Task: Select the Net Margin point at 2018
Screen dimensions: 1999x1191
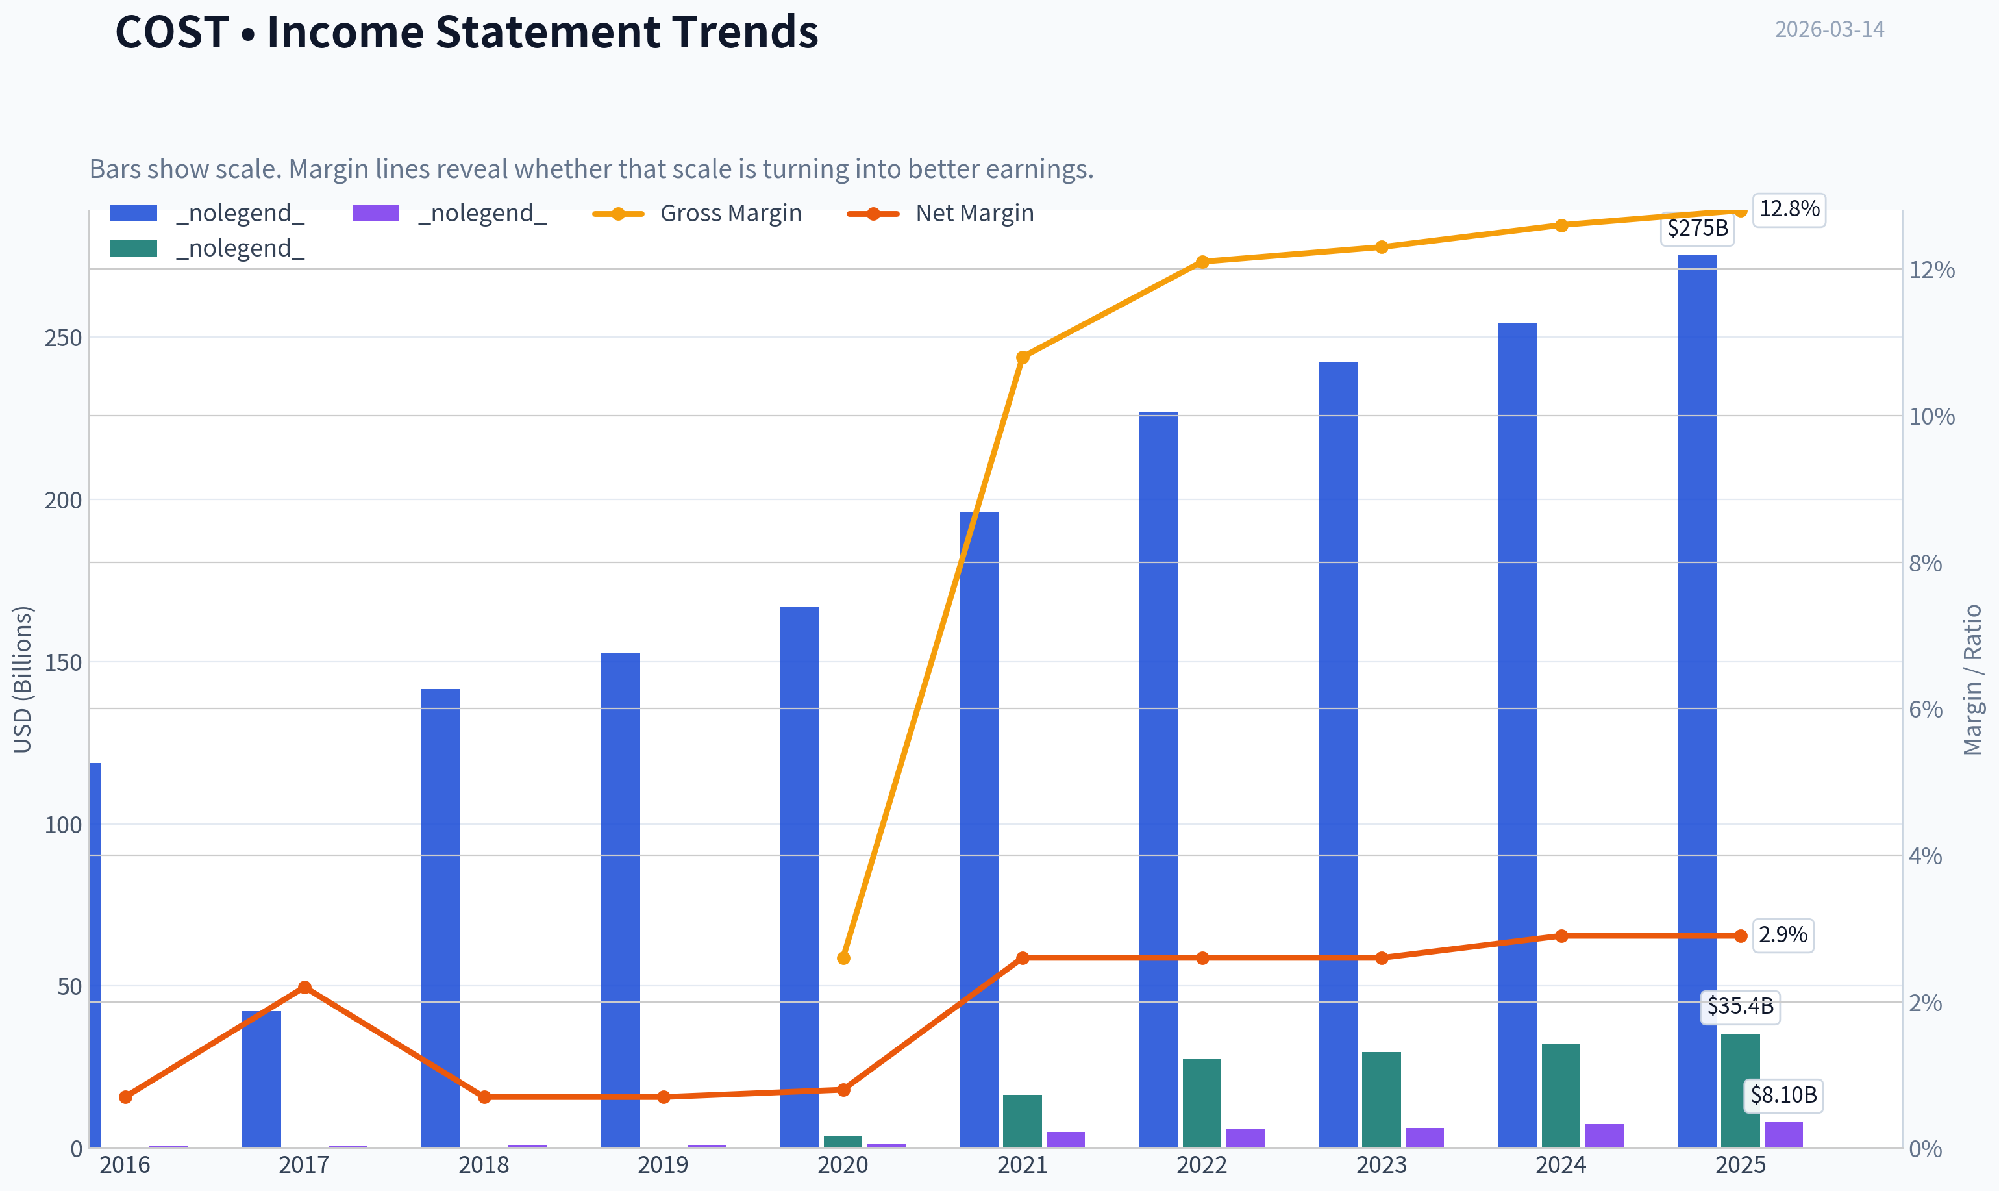Action: pos(484,1097)
